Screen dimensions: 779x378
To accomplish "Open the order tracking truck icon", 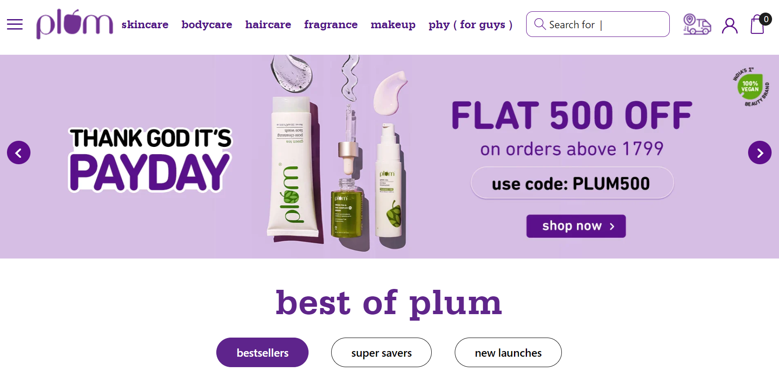I will (x=697, y=24).
